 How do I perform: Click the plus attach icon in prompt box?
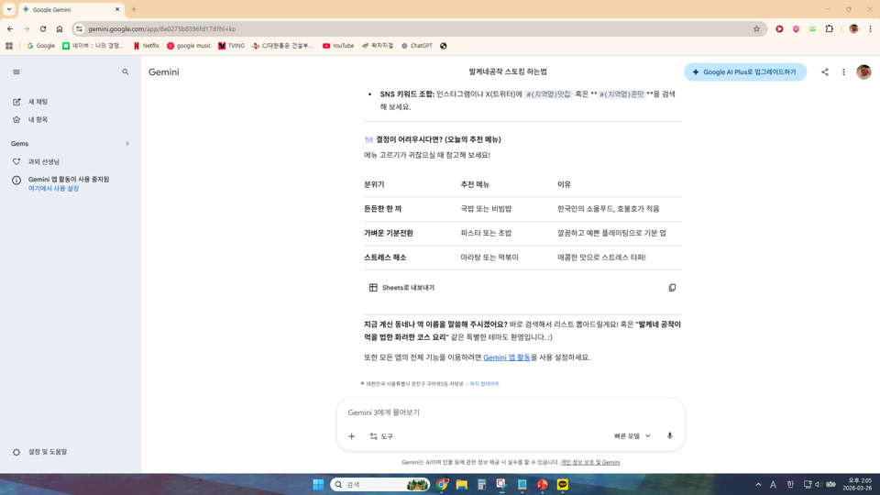tap(351, 436)
